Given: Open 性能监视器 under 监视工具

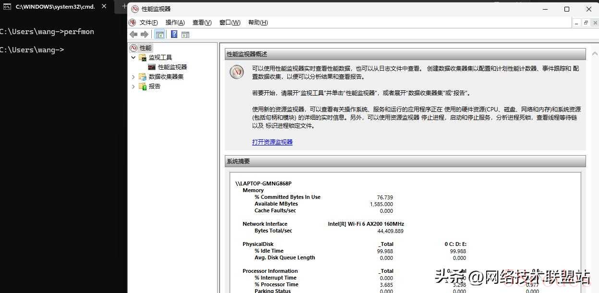Looking at the screenshot, I should pyautogui.click(x=172, y=67).
